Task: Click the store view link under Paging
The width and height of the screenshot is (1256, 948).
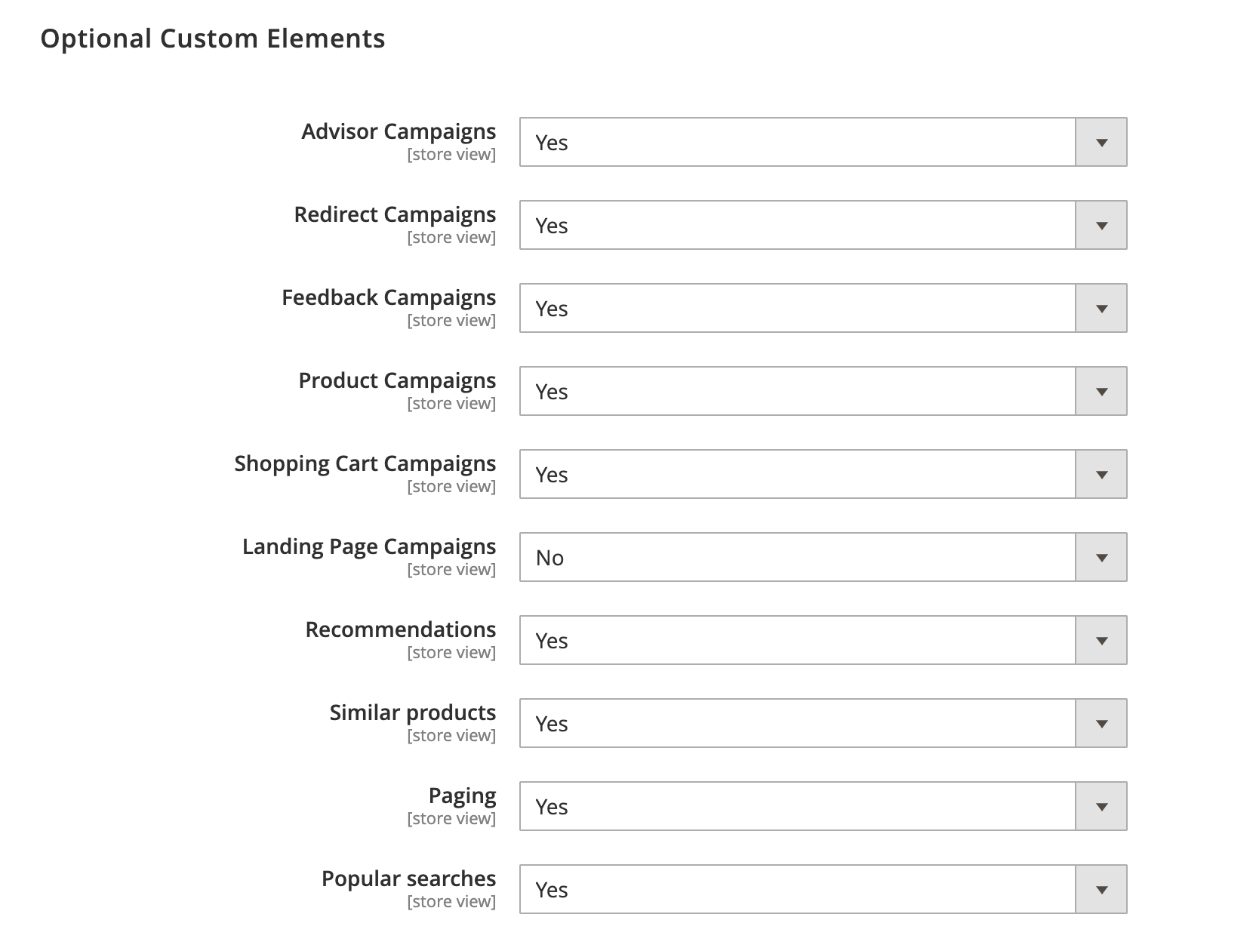Action: click(x=451, y=818)
